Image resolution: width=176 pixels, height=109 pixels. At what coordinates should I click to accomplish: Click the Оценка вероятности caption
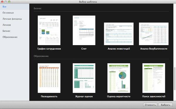(x=119, y=96)
